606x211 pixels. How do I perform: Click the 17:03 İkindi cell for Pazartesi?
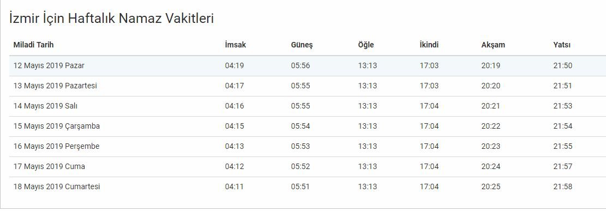429,86
